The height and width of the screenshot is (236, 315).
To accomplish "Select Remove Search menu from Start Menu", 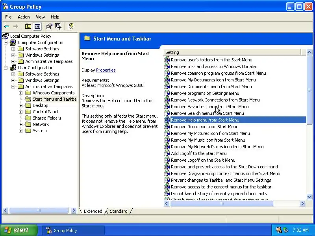I will 208,113.
